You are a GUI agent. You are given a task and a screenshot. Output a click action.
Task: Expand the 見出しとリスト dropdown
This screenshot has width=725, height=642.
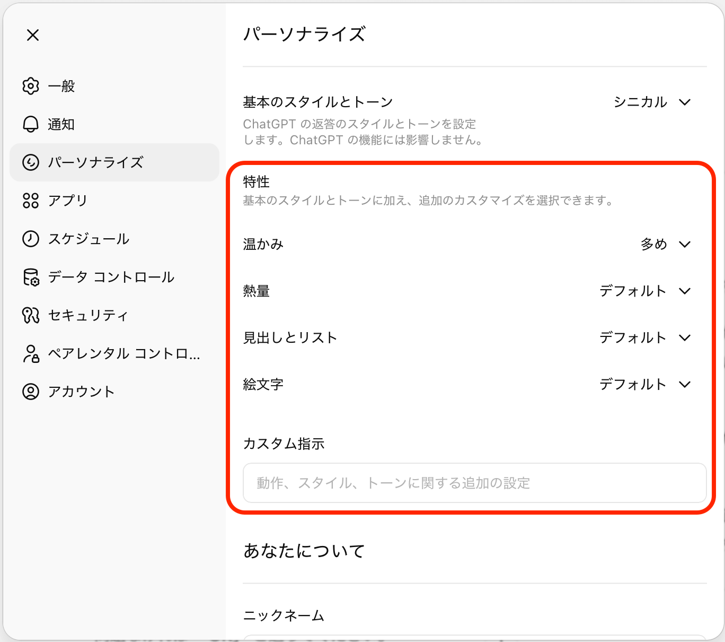tap(644, 337)
